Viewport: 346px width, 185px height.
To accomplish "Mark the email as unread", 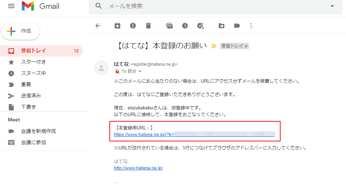I will click(x=169, y=26).
